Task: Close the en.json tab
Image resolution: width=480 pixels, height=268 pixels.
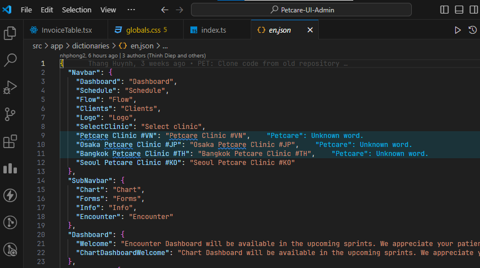Action: click(x=310, y=30)
